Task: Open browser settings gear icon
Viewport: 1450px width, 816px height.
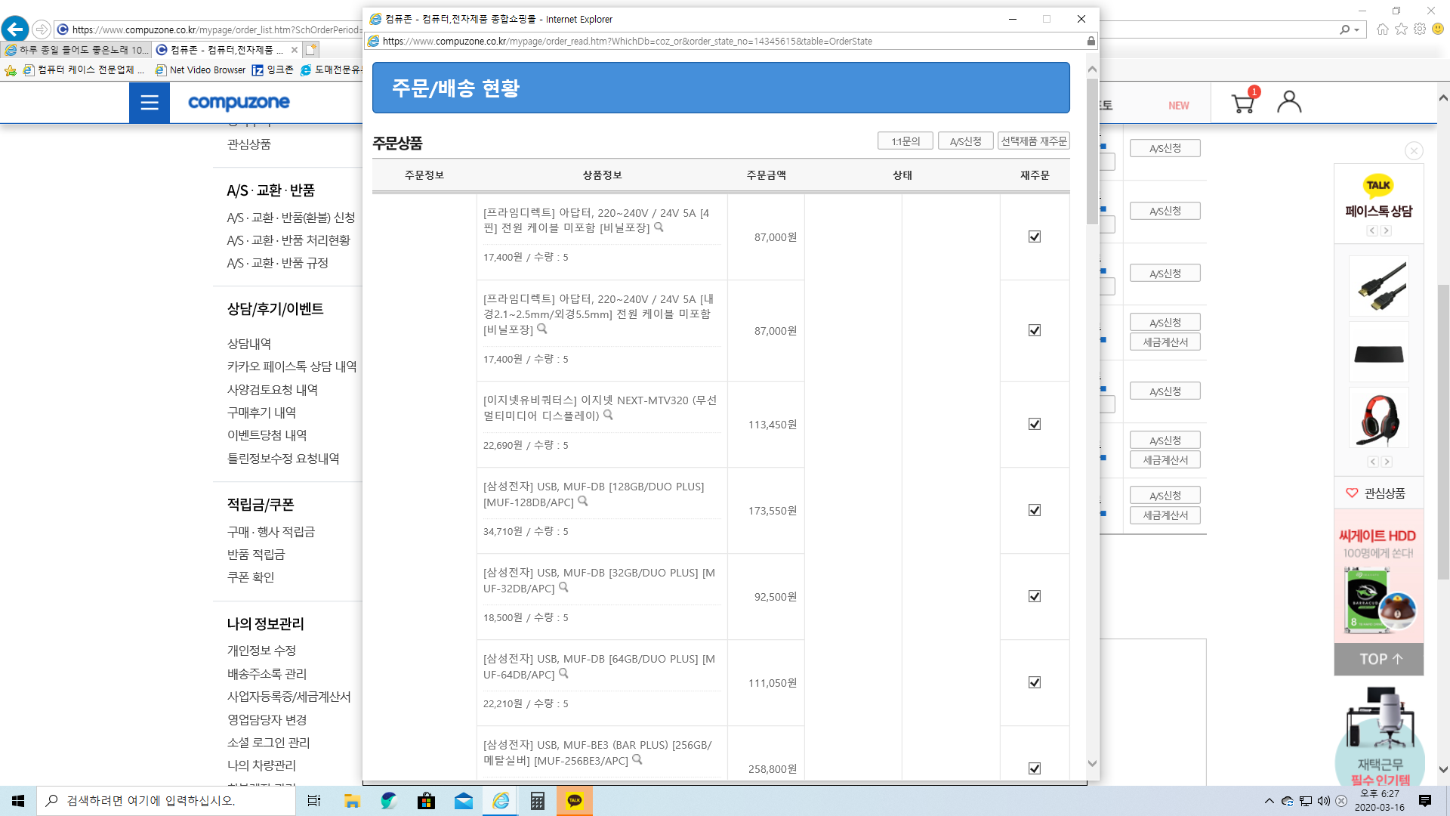Action: 1420,29
